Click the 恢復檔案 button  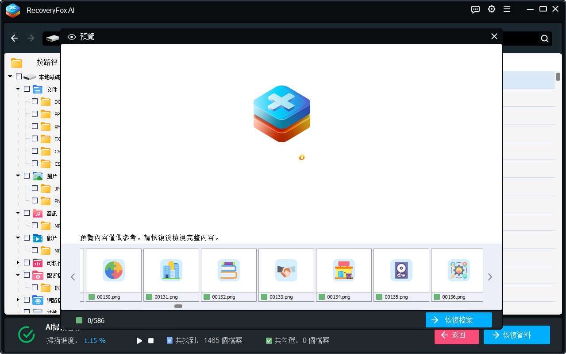click(458, 320)
